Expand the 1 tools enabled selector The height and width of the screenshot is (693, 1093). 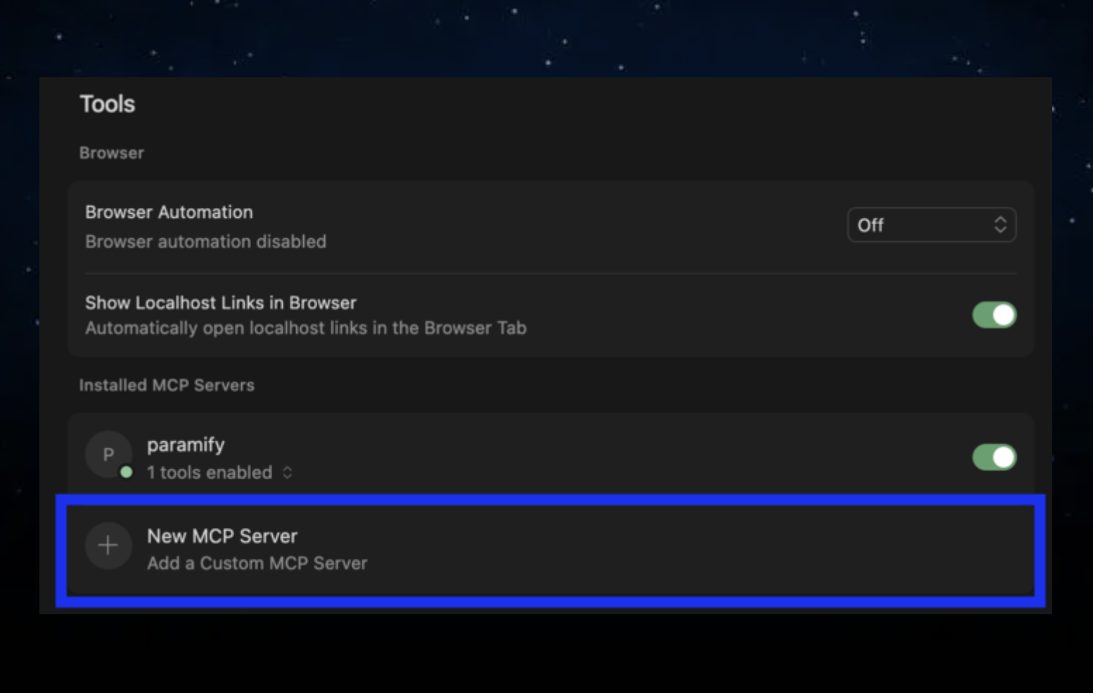tap(219, 472)
